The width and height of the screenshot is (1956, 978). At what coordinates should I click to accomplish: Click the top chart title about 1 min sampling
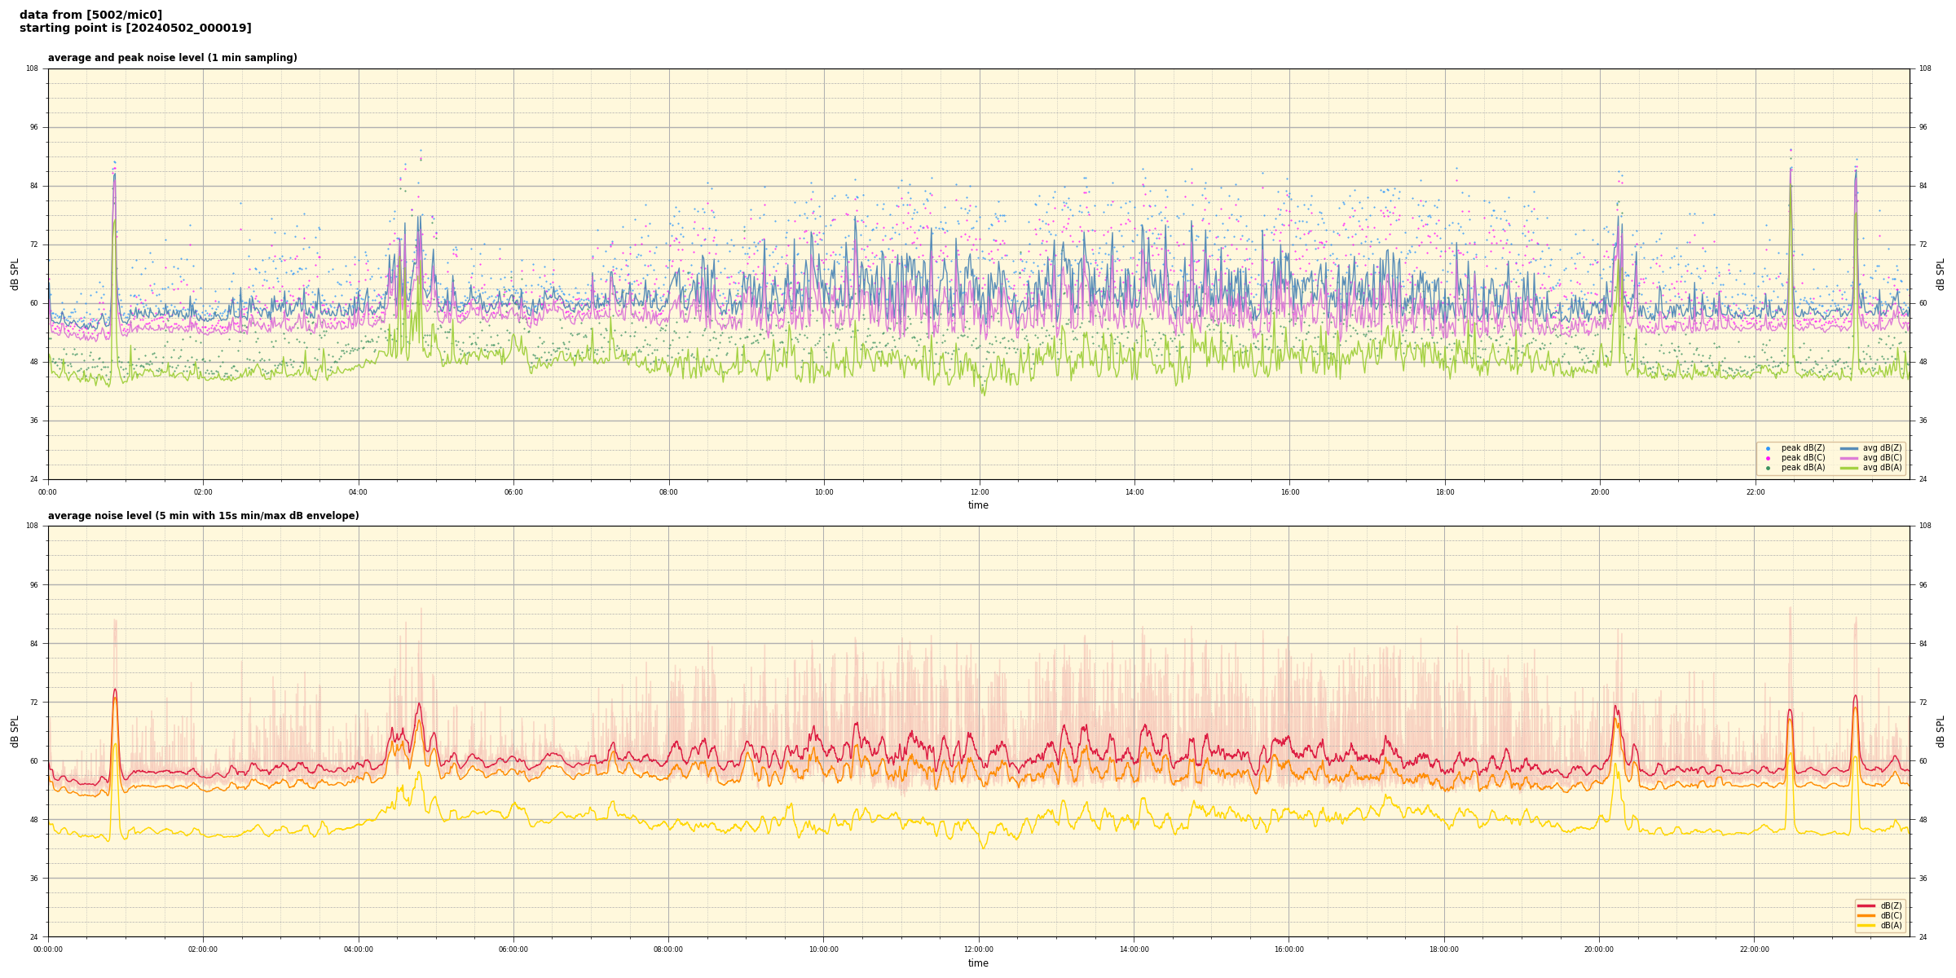172,58
